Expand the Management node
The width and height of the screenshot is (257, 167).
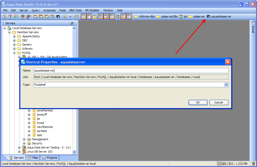click(x=24, y=139)
